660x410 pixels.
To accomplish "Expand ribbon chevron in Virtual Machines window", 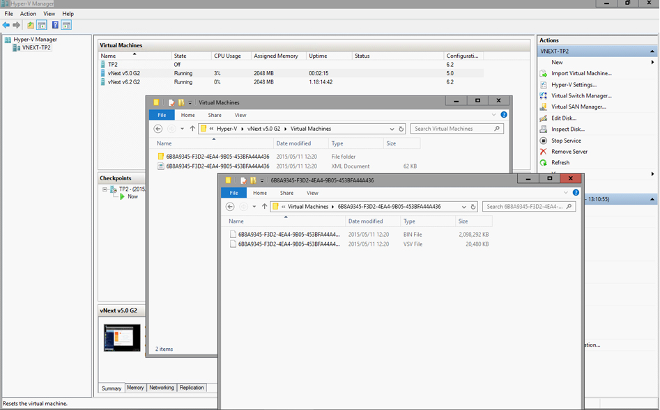I will point(493,115).
